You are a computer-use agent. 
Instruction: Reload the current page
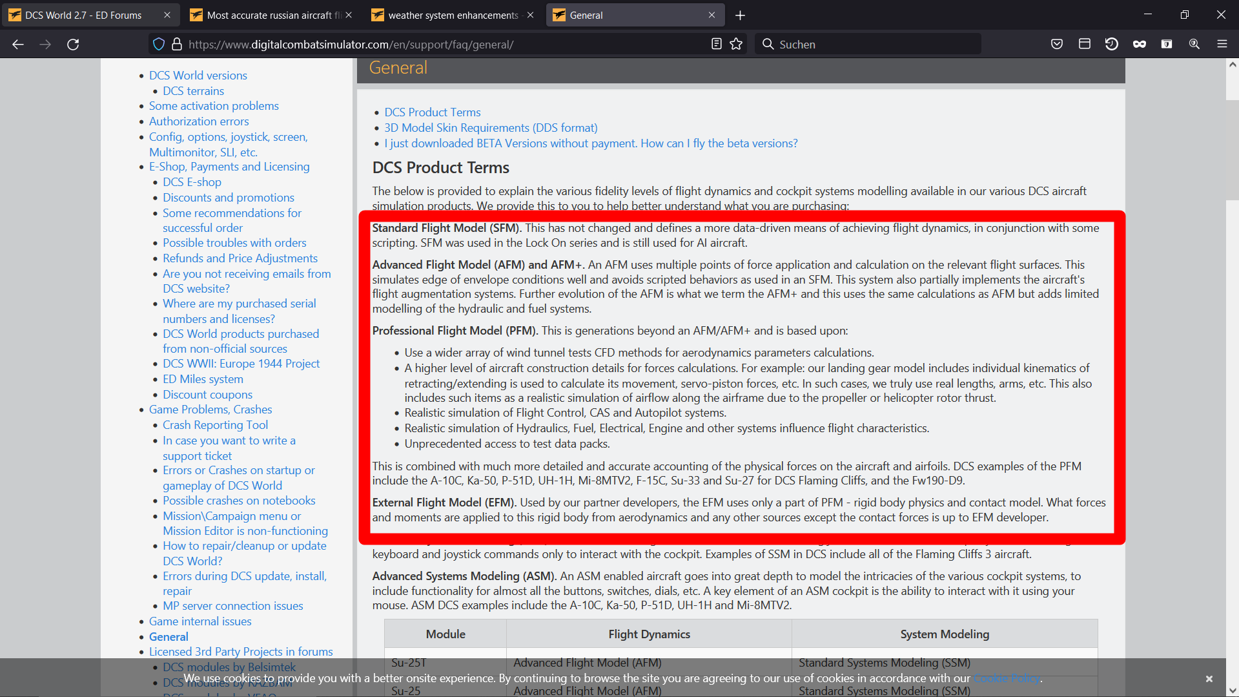pyautogui.click(x=73, y=44)
